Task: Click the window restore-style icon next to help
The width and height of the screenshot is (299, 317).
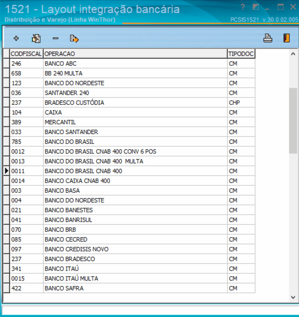Action: pos(256,7)
